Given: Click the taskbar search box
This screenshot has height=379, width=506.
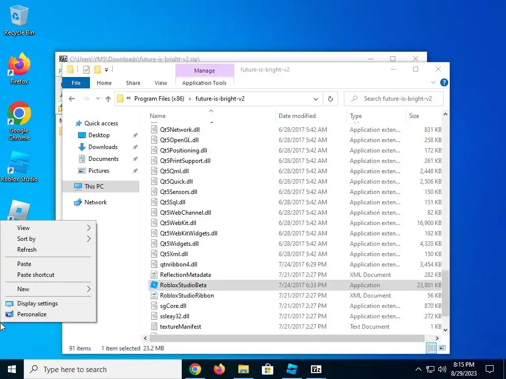Looking at the screenshot, I should tap(103, 369).
